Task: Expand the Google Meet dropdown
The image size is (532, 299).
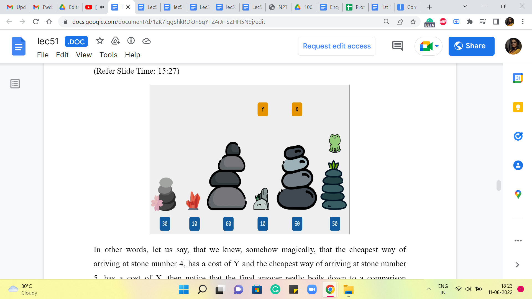Action: click(x=437, y=46)
